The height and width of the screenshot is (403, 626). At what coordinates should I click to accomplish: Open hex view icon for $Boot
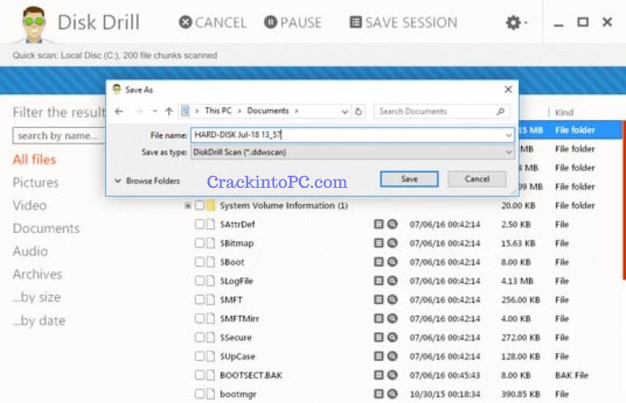[379, 262]
